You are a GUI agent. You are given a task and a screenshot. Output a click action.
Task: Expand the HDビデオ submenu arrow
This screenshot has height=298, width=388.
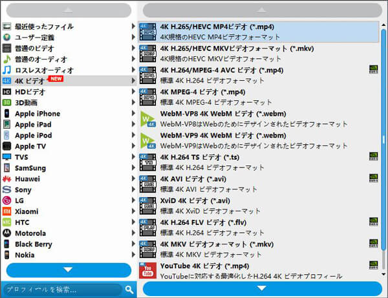click(133, 91)
